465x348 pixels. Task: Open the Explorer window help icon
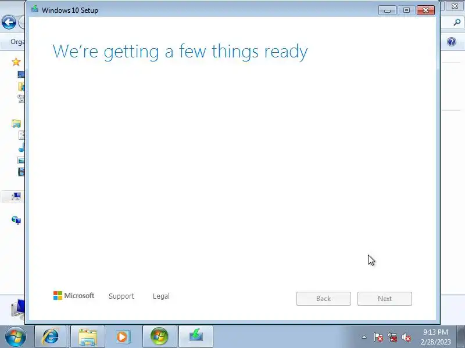coord(452,42)
